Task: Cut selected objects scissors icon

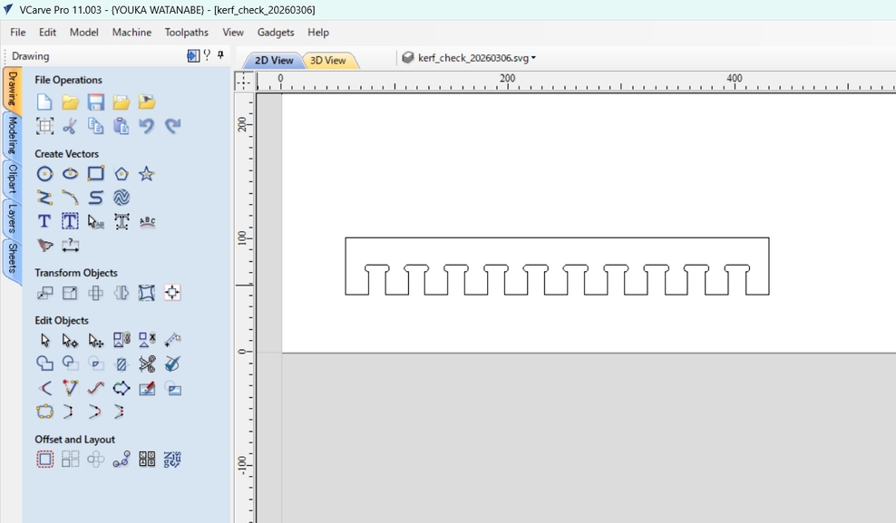Action: coord(71,126)
